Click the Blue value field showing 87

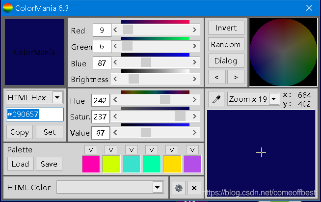tap(102, 63)
